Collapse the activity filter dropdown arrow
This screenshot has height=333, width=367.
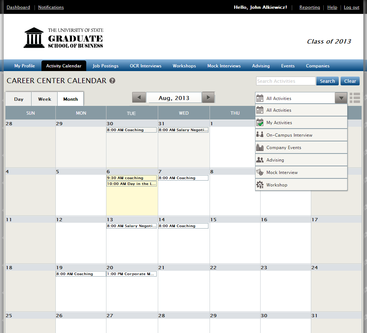[x=341, y=98]
